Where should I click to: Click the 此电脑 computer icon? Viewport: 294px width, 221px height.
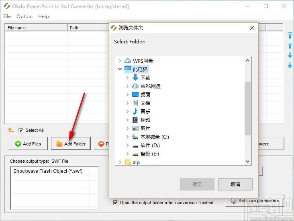128,69
